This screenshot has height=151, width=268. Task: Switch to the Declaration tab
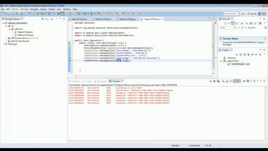point(101,81)
